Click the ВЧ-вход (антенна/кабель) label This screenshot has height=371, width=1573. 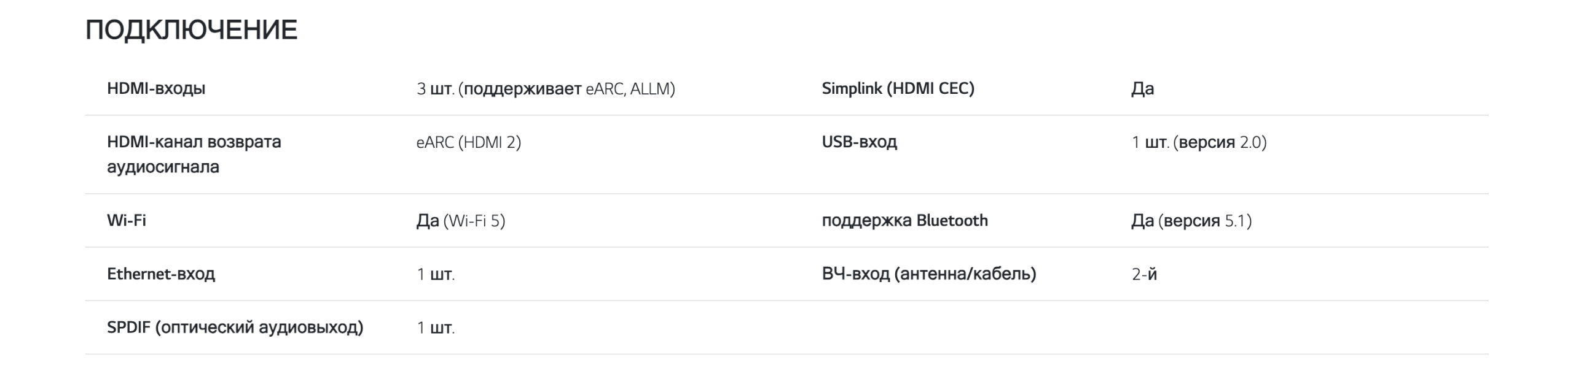coord(928,273)
